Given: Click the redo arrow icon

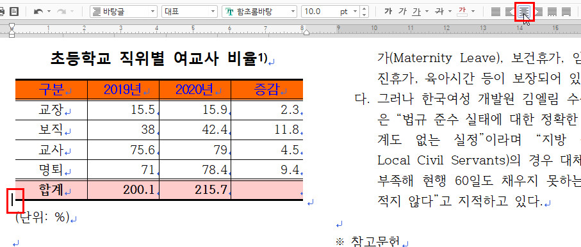Looking at the screenshot, I should [61, 12].
